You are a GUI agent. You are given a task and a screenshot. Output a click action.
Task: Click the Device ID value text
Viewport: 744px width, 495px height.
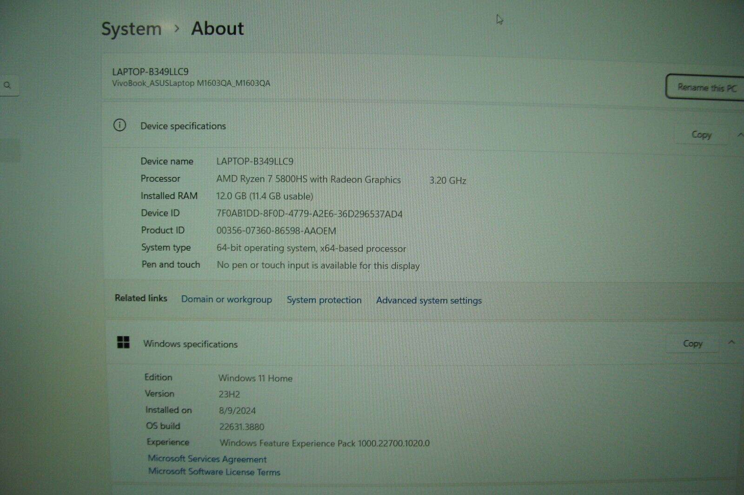point(309,214)
